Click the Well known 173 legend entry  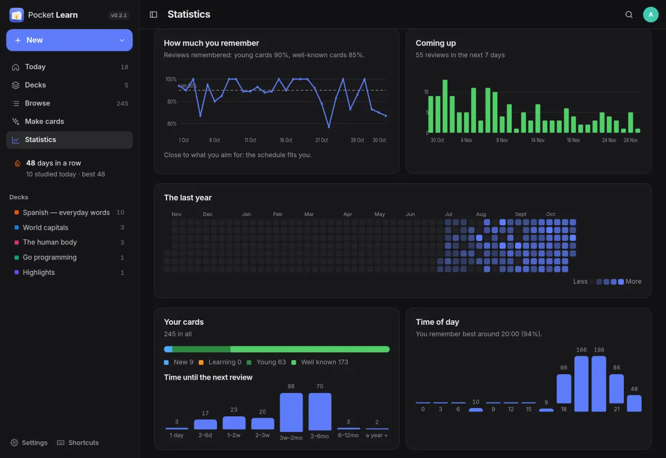(320, 362)
